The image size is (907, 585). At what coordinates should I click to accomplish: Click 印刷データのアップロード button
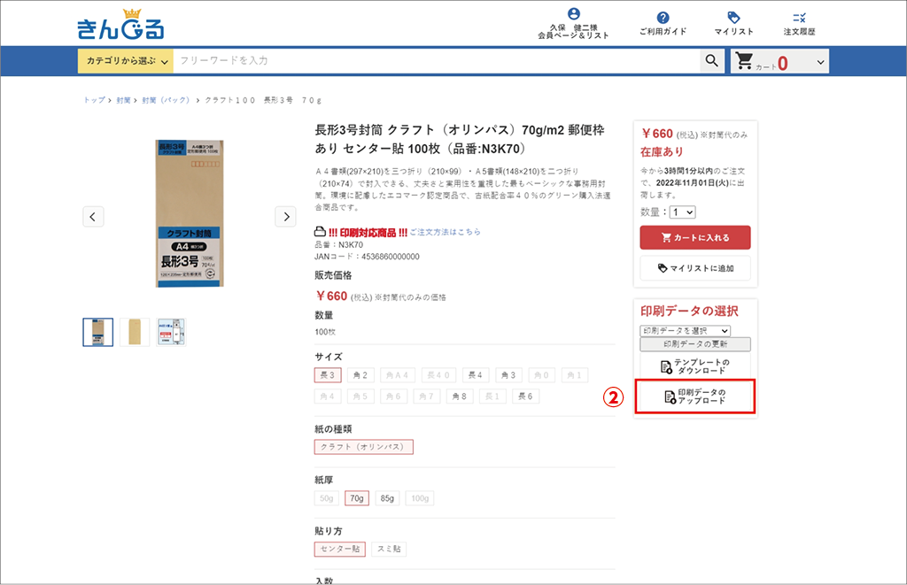694,396
